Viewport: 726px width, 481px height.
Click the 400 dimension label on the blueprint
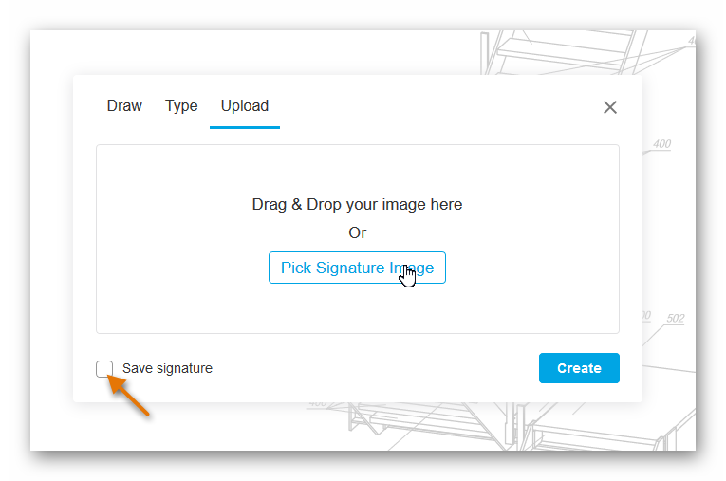pos(661,144)
